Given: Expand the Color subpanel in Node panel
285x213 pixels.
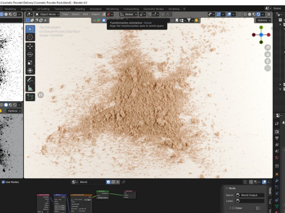Looking at the screenshot, I should click(230, 208).
